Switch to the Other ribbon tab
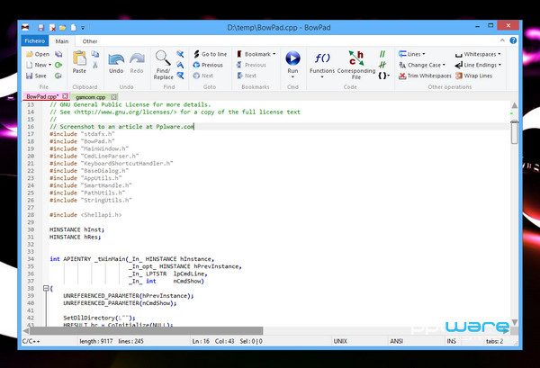This screenshot has width=540, height=368. pos(90,41)
